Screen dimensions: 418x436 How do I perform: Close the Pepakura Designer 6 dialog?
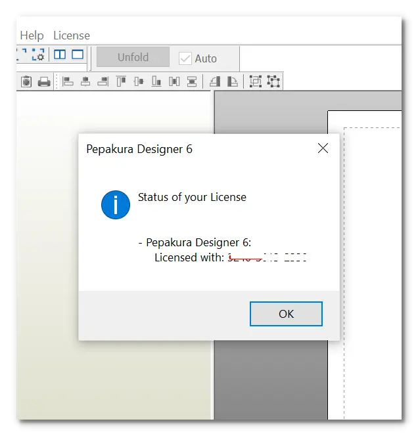323,148
